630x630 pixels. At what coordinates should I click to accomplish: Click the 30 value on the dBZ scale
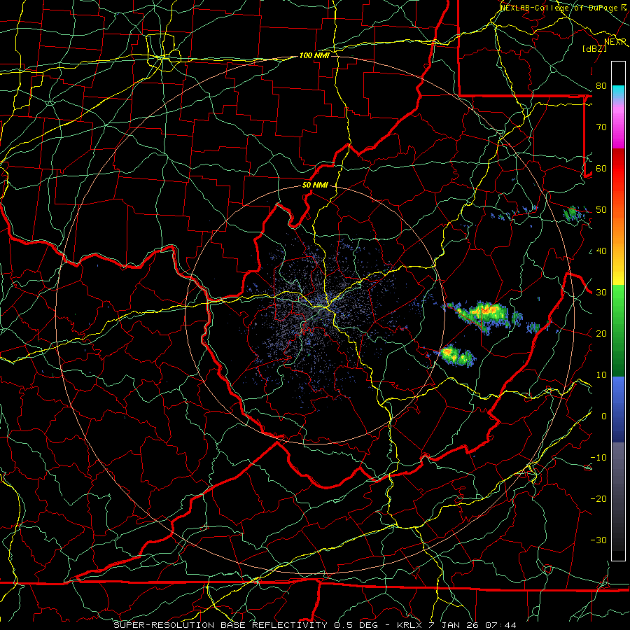tap(601, 293)
